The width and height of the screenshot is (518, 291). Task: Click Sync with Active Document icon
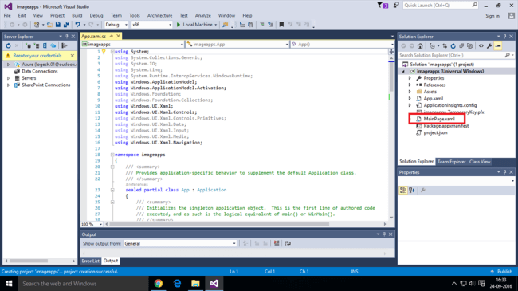tap(445, 46)
